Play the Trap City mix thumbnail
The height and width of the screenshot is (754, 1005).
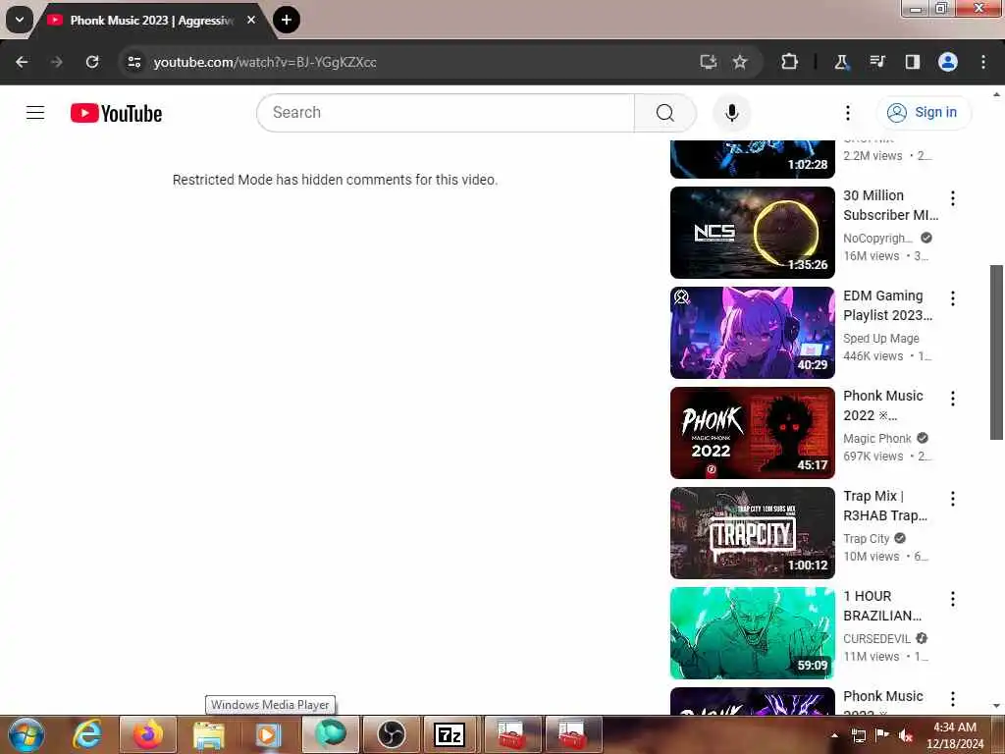point(753,533)
